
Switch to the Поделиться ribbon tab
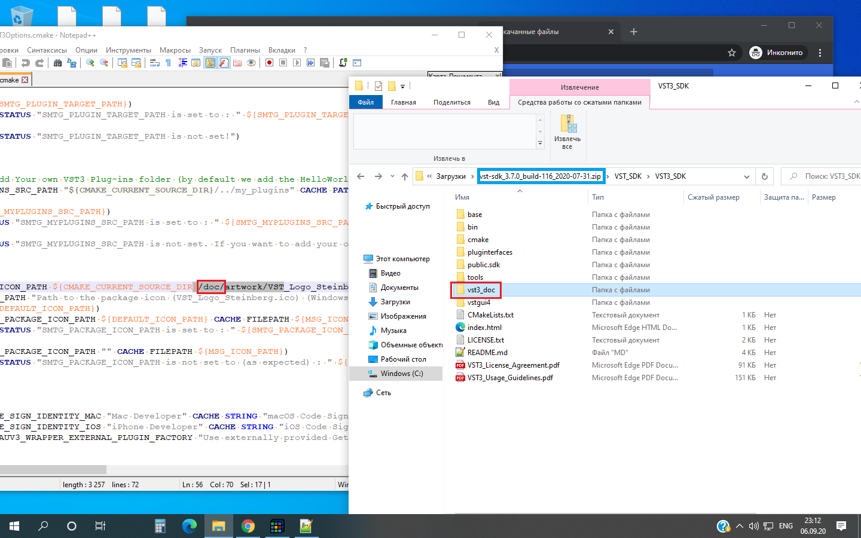click(x=452, y=102)
